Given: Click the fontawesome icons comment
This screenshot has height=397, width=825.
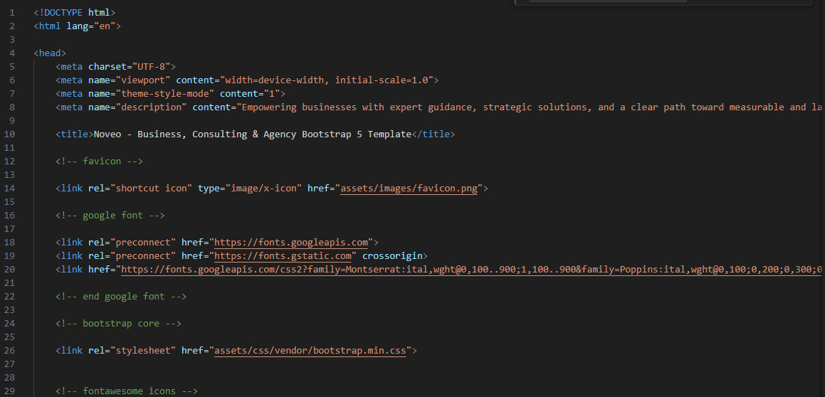Looking at the screenshot, I should click(126, 391).
